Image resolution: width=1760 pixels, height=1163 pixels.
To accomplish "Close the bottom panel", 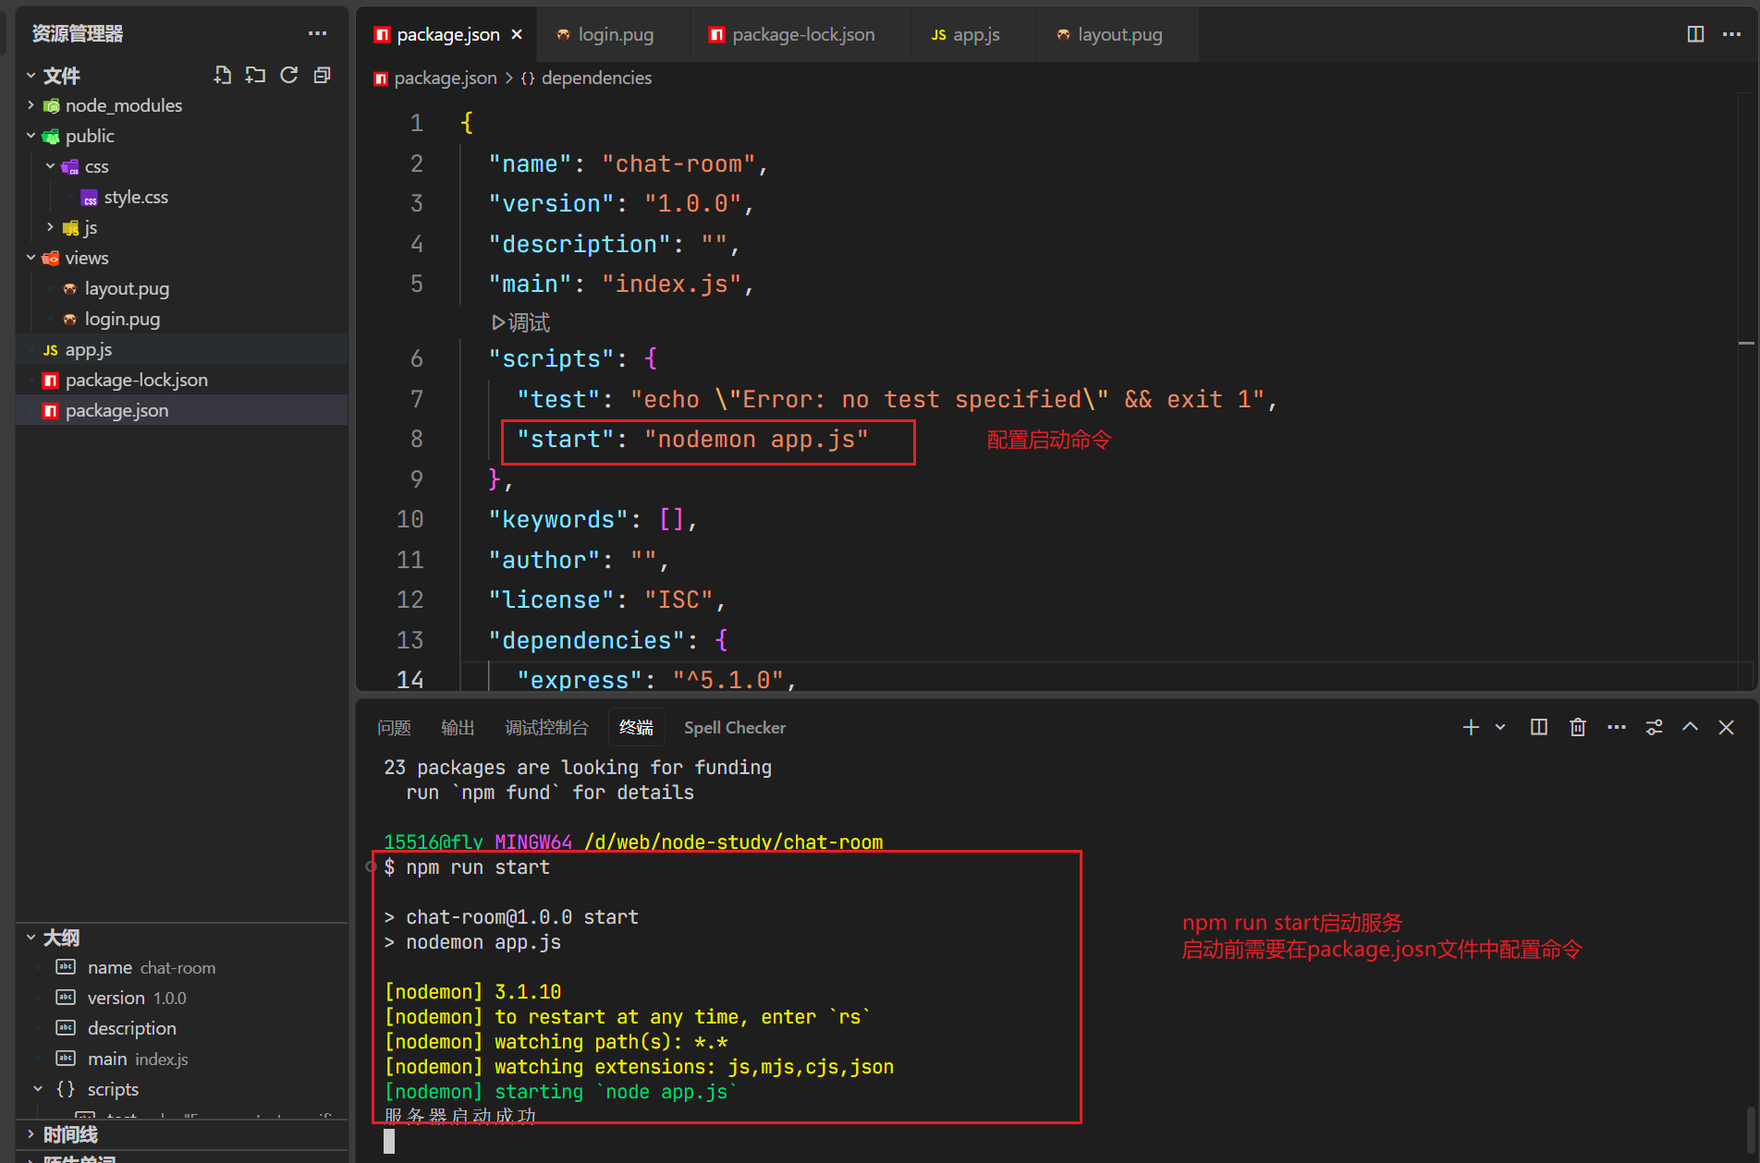I will (1726, 728).
